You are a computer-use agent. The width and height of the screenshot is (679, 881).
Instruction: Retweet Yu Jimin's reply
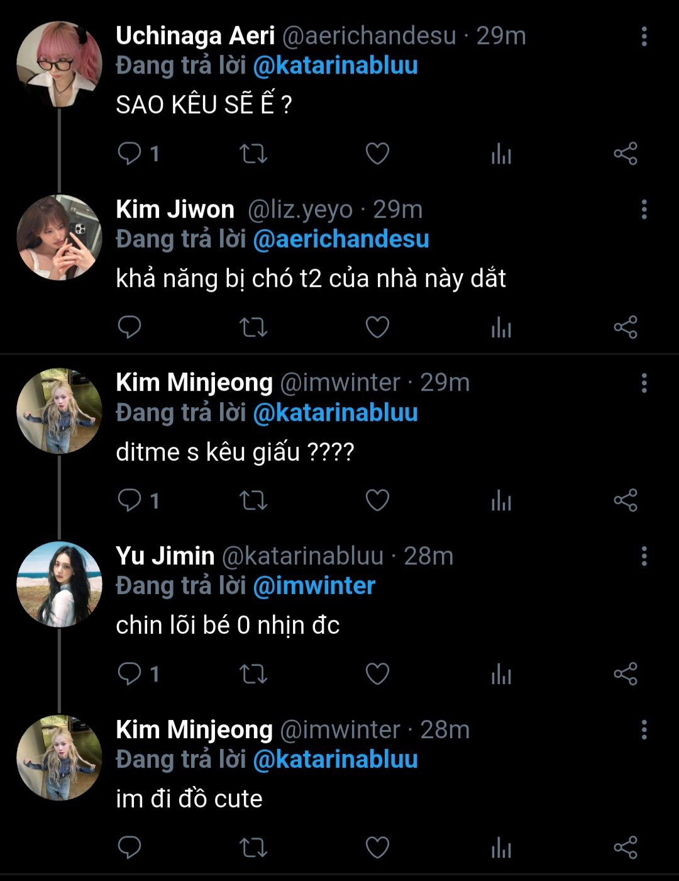point(253,674)
